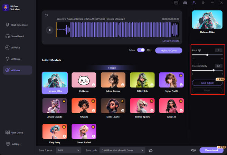Select the Billie Eilish artist model
Viewport: 227px width, 155px height.
142,82
